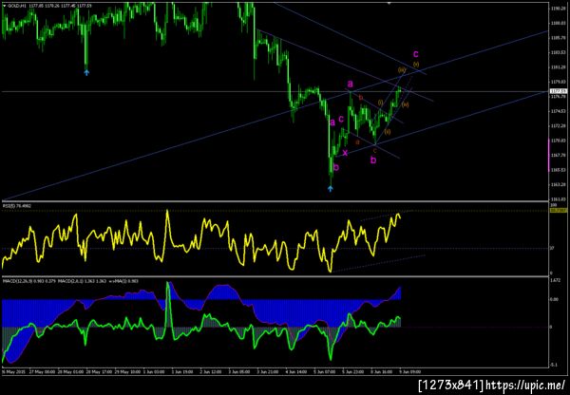Click the '9 Jun 09:00' time axis label
The image size is (570, 395).
pos(410,372)
